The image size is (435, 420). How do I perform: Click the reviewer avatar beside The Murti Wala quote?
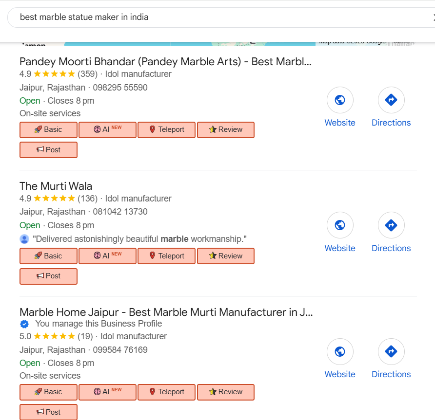pyautogui.click(x=24, y=239)
